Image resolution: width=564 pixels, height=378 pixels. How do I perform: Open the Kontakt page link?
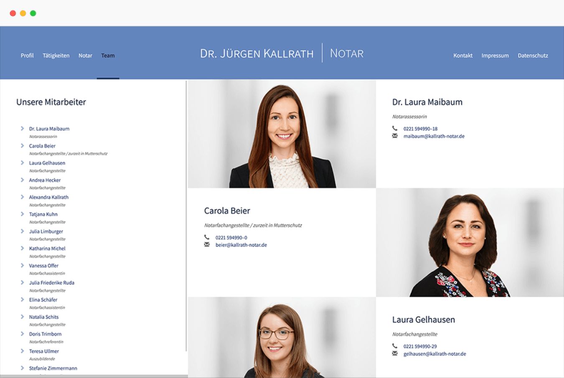[463, 56]
